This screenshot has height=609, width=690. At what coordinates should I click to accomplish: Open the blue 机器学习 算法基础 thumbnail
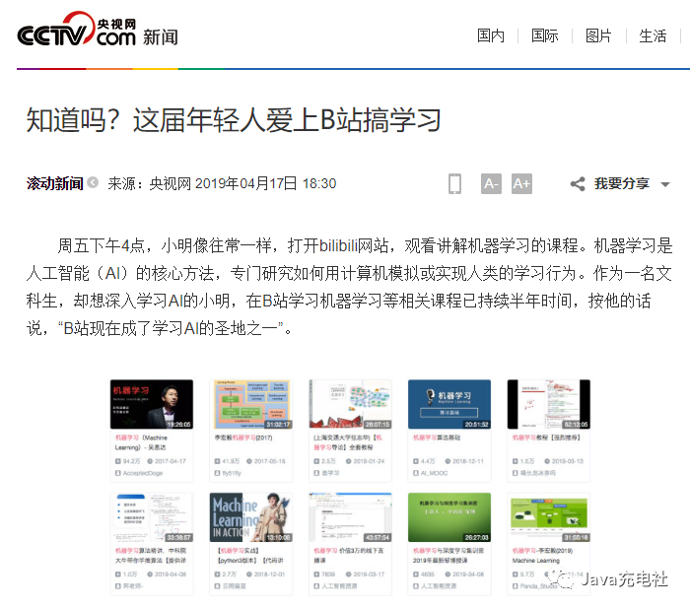coord(449,404)
